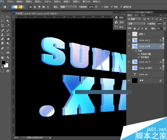The width and height of the screenshot is (167, 140).
Task: Collapse effects of sunny .xia 中 layer
Action: tap(163, 46)
